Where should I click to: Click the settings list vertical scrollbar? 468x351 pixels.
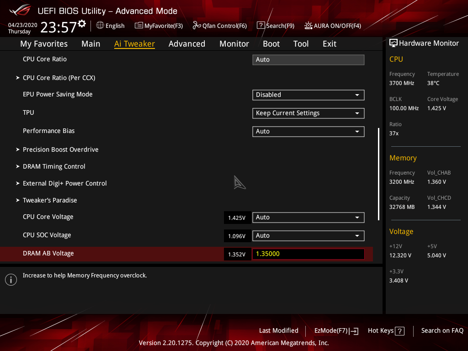[x=378, y=174]
